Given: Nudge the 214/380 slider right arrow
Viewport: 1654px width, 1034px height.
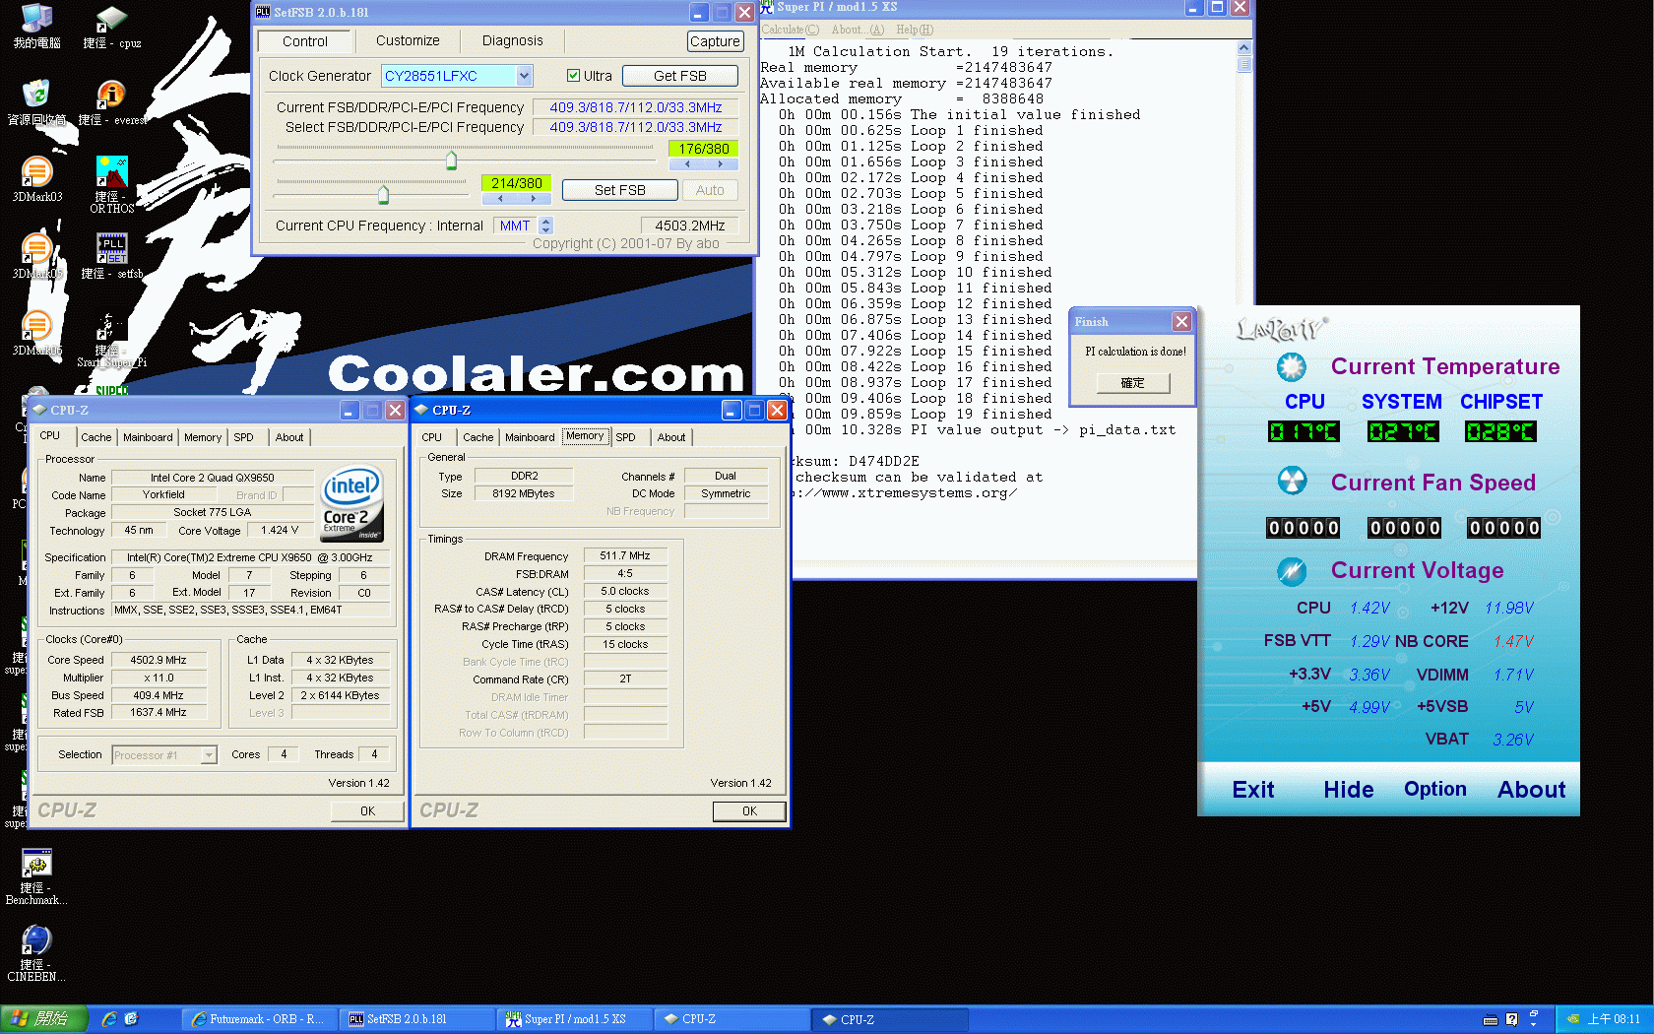Looking at the screenshot, I should click(x=534, y=198).
